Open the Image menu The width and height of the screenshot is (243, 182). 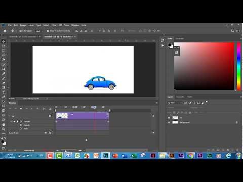click(23, 25)
